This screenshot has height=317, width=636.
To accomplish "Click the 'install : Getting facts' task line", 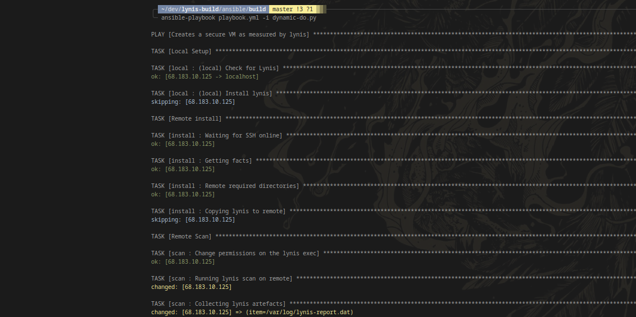I will click(202, 161).
